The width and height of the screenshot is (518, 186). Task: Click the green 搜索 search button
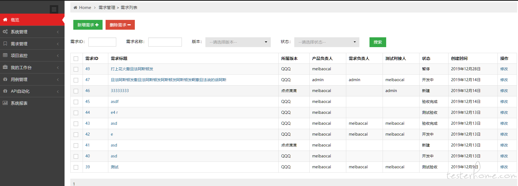click(378, 42)
